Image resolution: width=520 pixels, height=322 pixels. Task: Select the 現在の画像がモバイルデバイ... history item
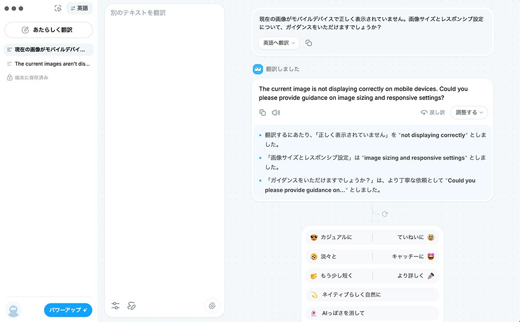49,49
